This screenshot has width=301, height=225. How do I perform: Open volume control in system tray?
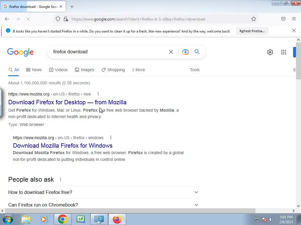click(x=271, y=219)
